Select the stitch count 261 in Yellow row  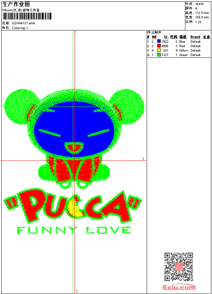click(166, 51)
